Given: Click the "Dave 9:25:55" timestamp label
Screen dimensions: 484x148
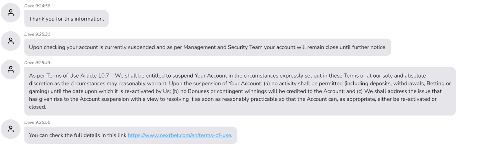Looking at the screenshot, I should pos(37,123).
